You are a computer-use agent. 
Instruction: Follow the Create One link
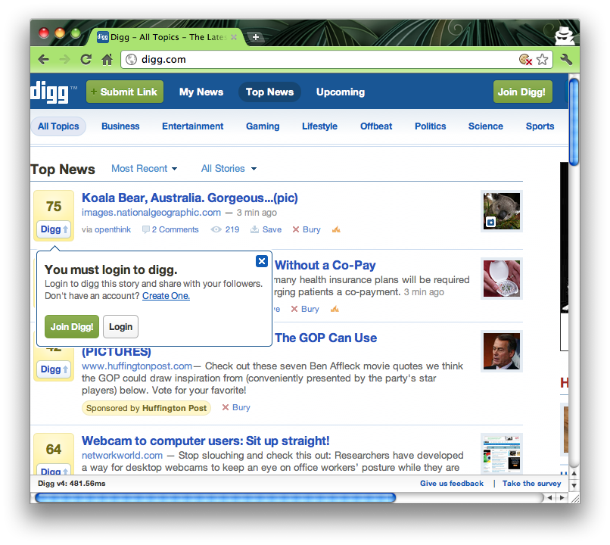pos(166,296)
